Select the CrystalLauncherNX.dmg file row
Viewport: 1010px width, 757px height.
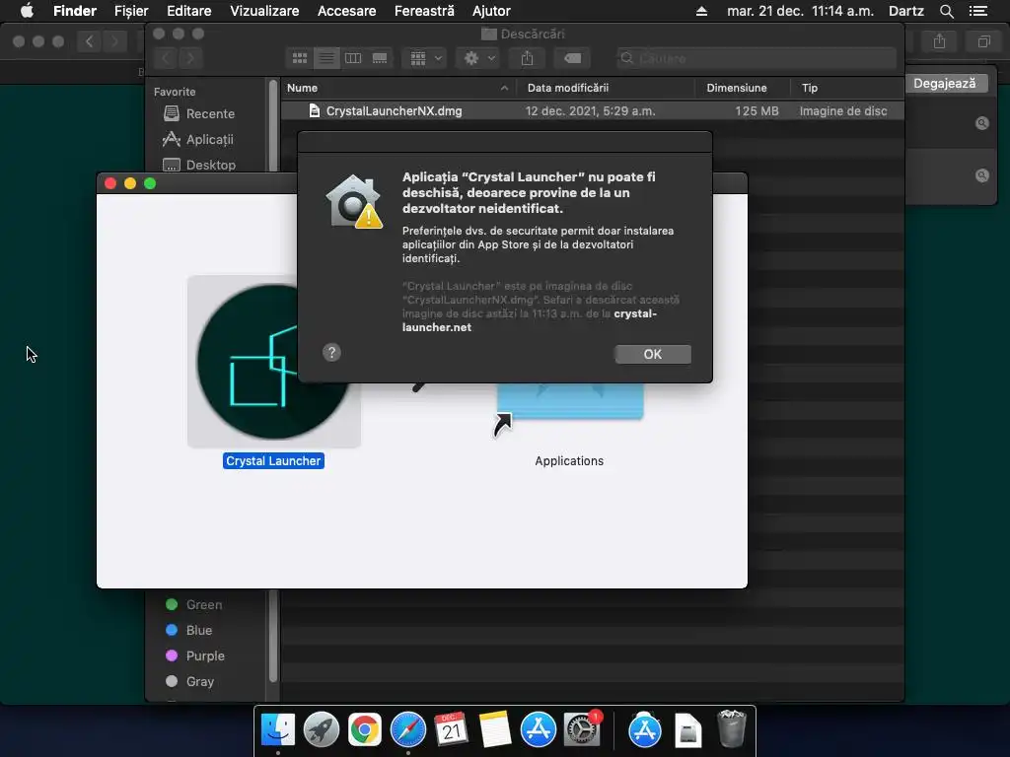pos(592,110)
